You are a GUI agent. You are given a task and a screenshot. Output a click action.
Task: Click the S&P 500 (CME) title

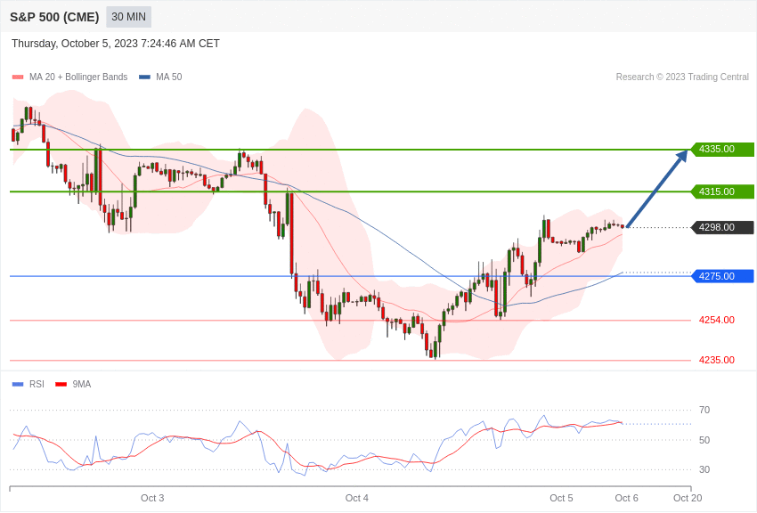coord(54,17)
